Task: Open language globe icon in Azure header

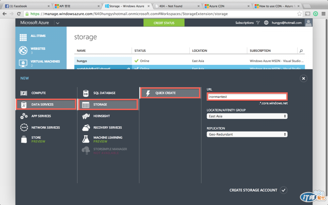Action: 266,23
